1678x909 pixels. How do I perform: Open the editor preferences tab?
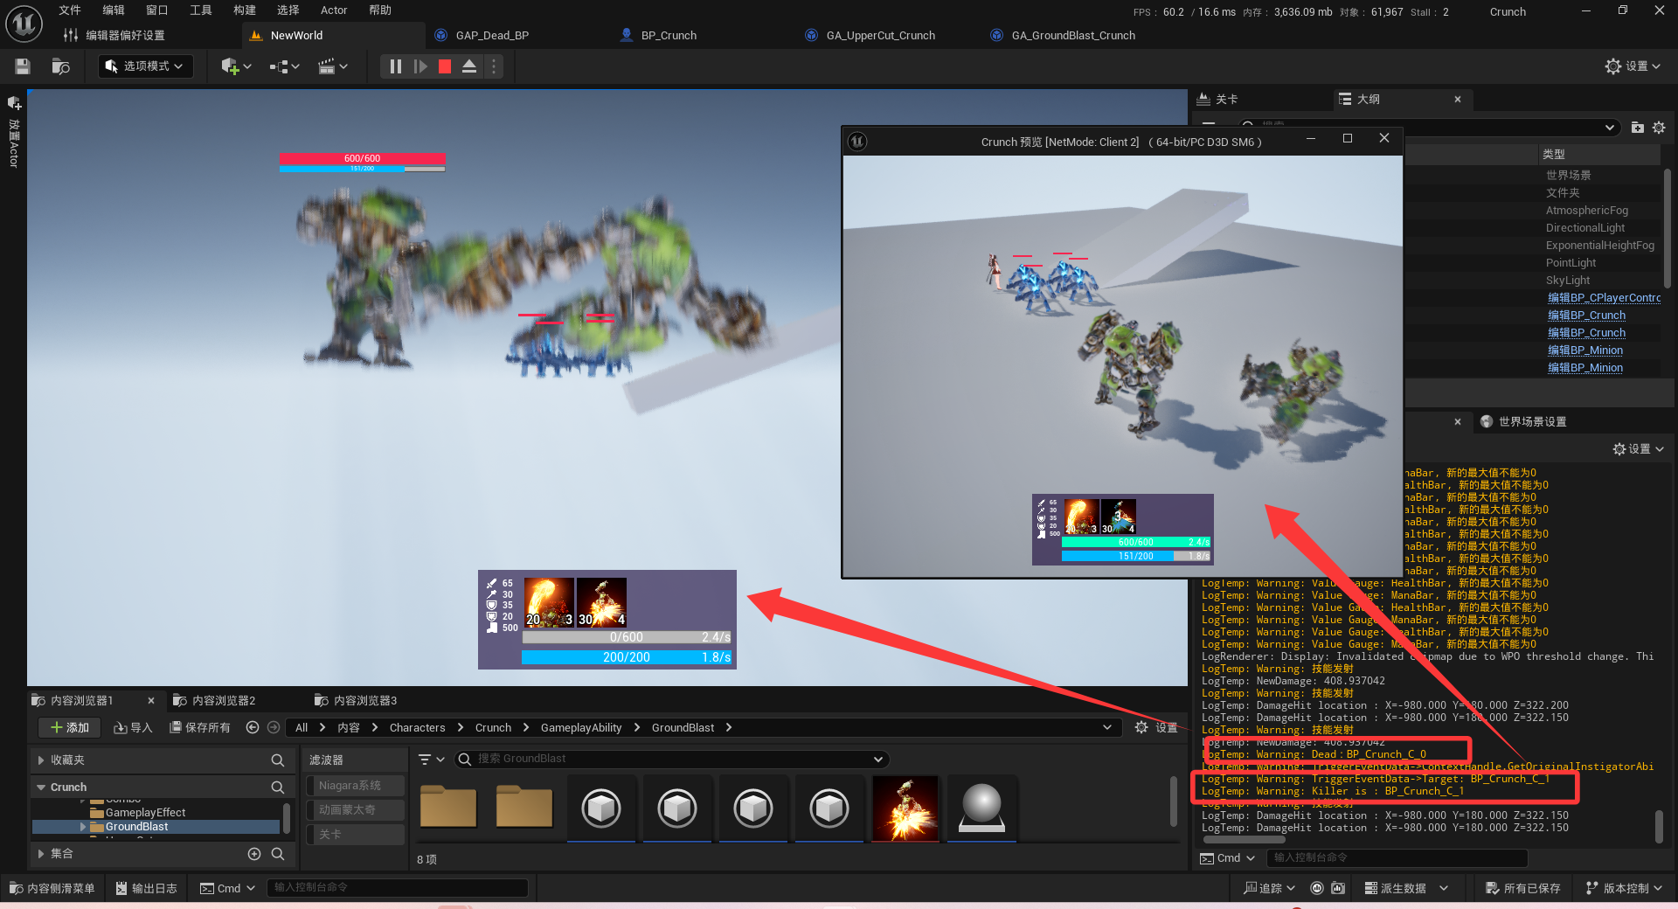[x=124, y=36]
